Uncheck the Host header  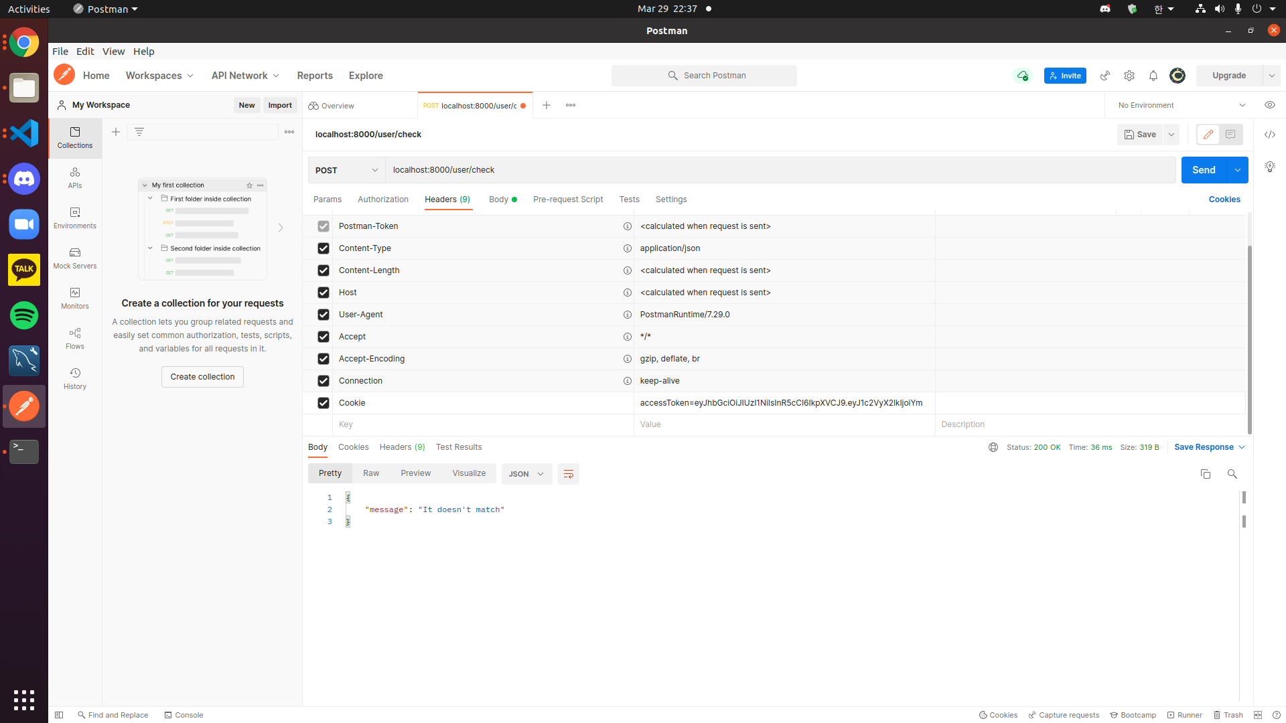click(x=324, y=293)
